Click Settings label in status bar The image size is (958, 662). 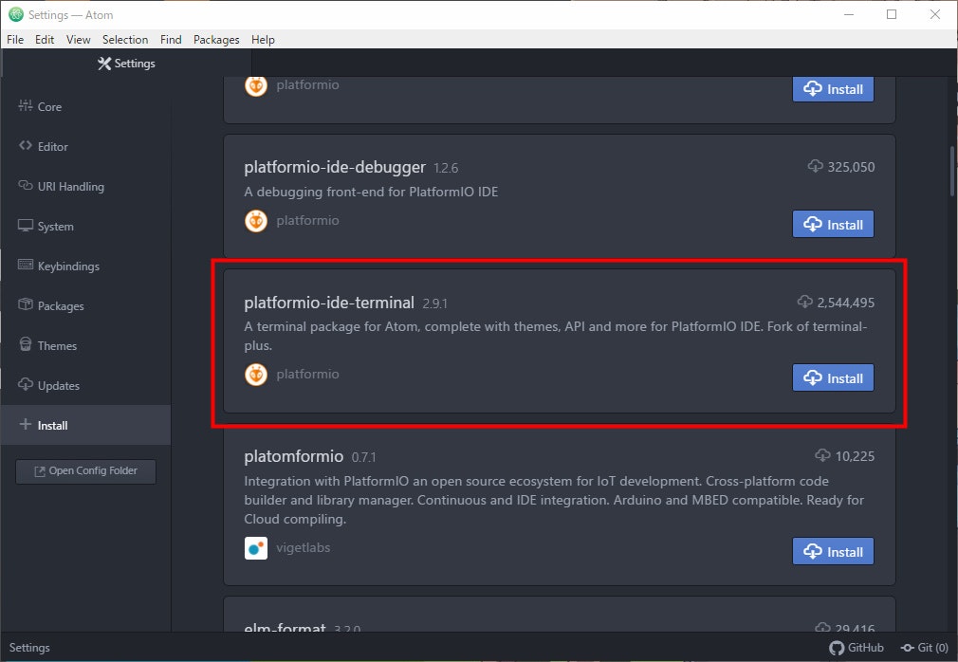(29, 648)
